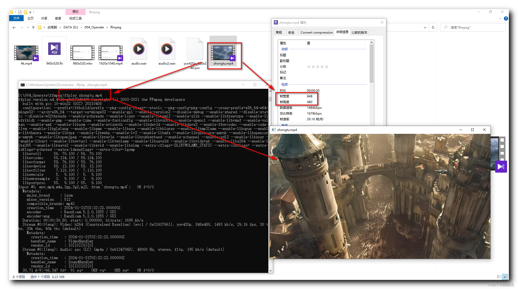Set rating using the fifth star
518x289 pixels.
pos(327,67)
